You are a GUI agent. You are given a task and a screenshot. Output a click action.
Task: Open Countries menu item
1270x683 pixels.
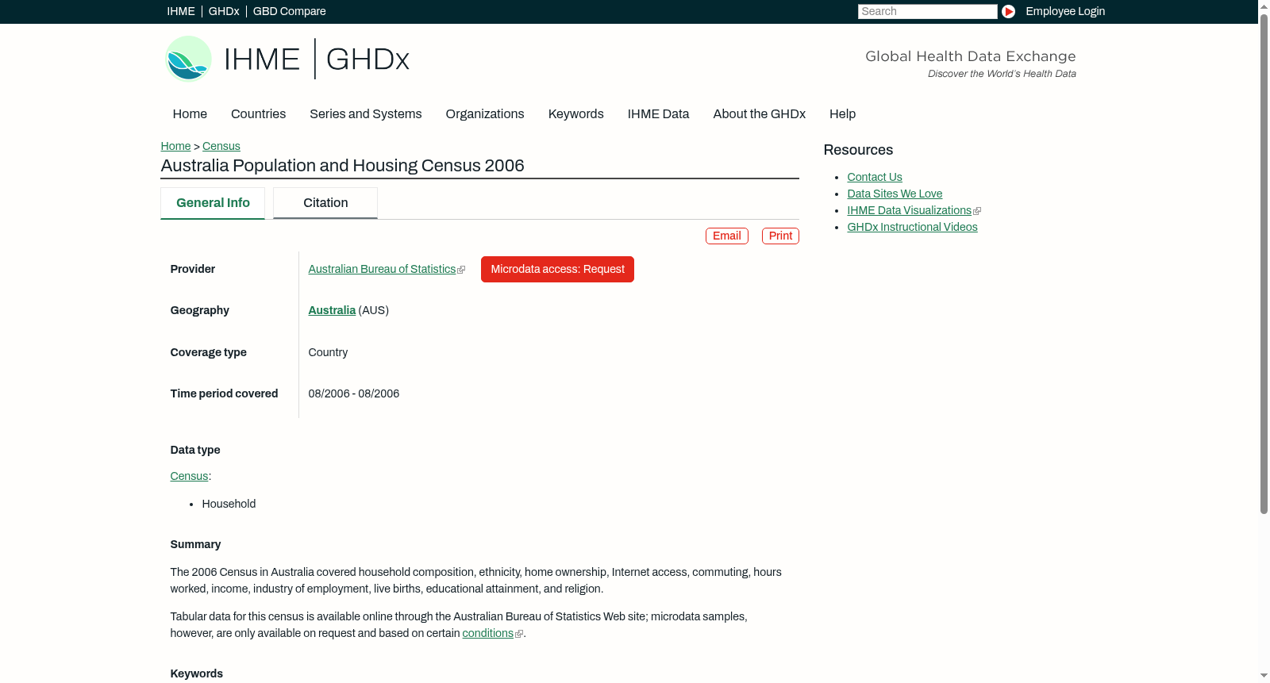[x=258, y=114]
